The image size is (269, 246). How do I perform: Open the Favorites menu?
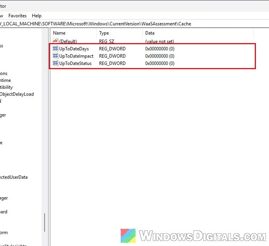(x=18, y=16)
